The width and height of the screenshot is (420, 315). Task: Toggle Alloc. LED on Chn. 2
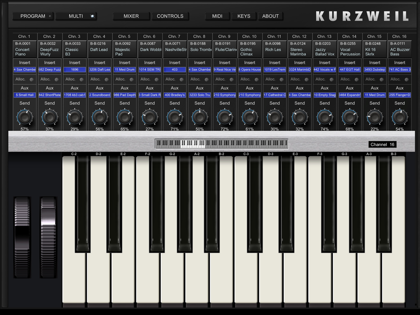point(57,79)
